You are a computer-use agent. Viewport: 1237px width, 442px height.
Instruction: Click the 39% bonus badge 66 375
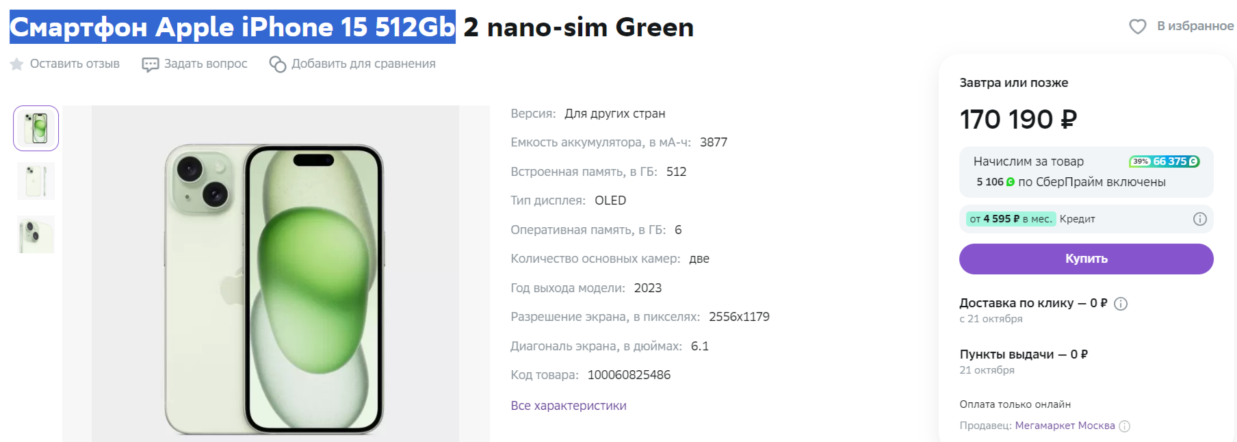coord(1164,161)
